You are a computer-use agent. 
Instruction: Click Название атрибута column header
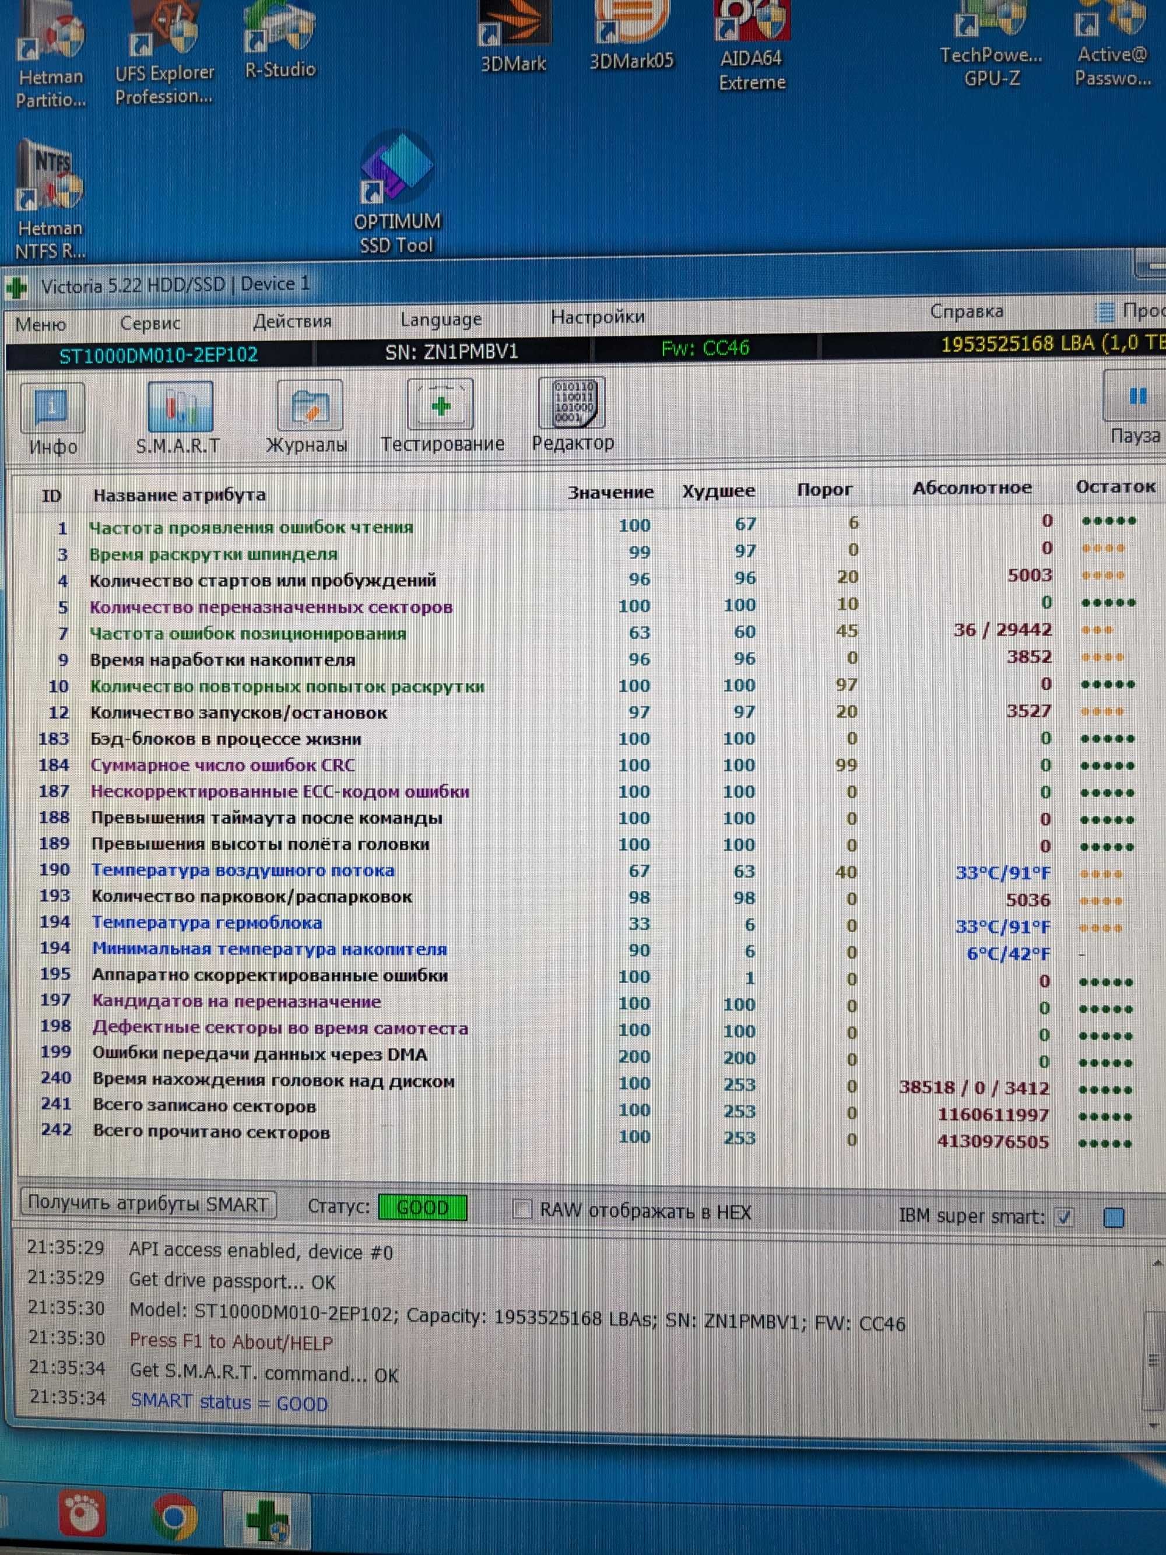pyautogui.click(x=179, y=495)
